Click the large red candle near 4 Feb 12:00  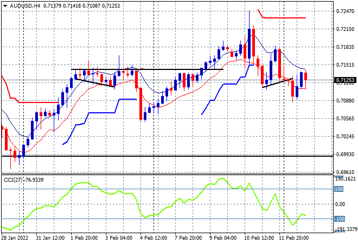(140, 104)
